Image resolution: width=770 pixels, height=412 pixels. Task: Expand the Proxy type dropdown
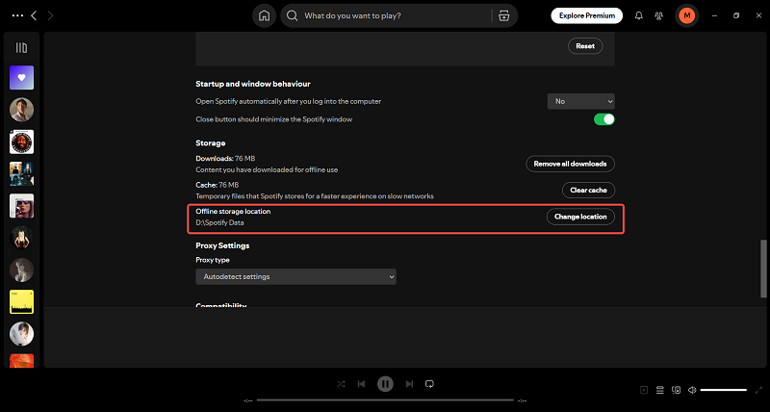click(295, 276)
